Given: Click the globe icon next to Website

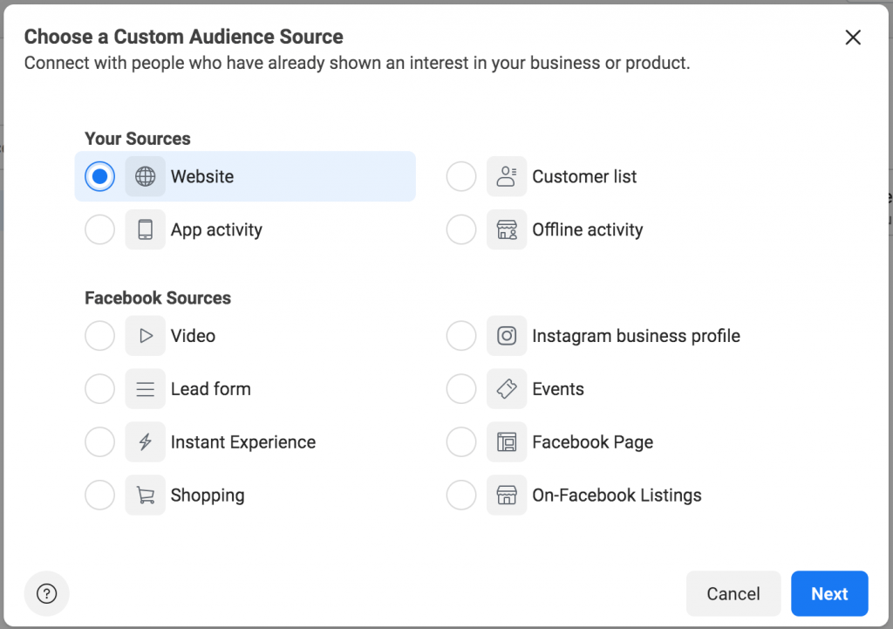Looking at the screenshot, I should pos(146,176).
